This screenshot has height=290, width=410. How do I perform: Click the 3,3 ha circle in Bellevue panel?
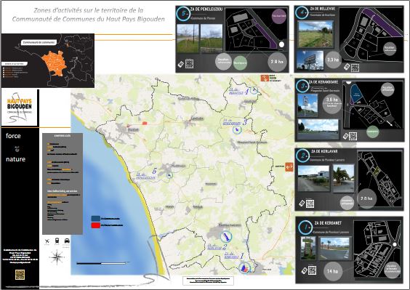[333, 60]
